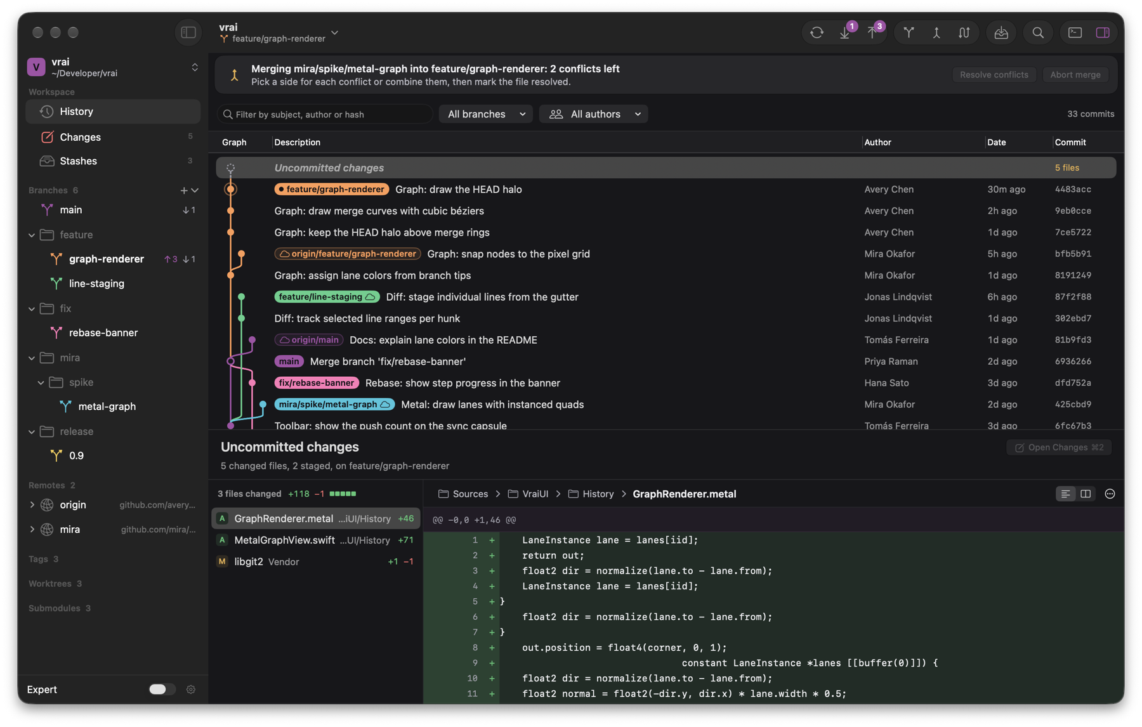
Task: Expand the origin remote
Action: (32, 505)
